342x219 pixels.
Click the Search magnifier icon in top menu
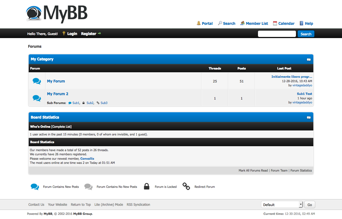[220, 23]
